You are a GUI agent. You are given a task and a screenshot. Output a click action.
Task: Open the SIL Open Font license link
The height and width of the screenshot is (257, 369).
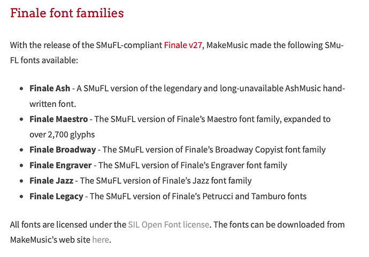tap(168, 224)
